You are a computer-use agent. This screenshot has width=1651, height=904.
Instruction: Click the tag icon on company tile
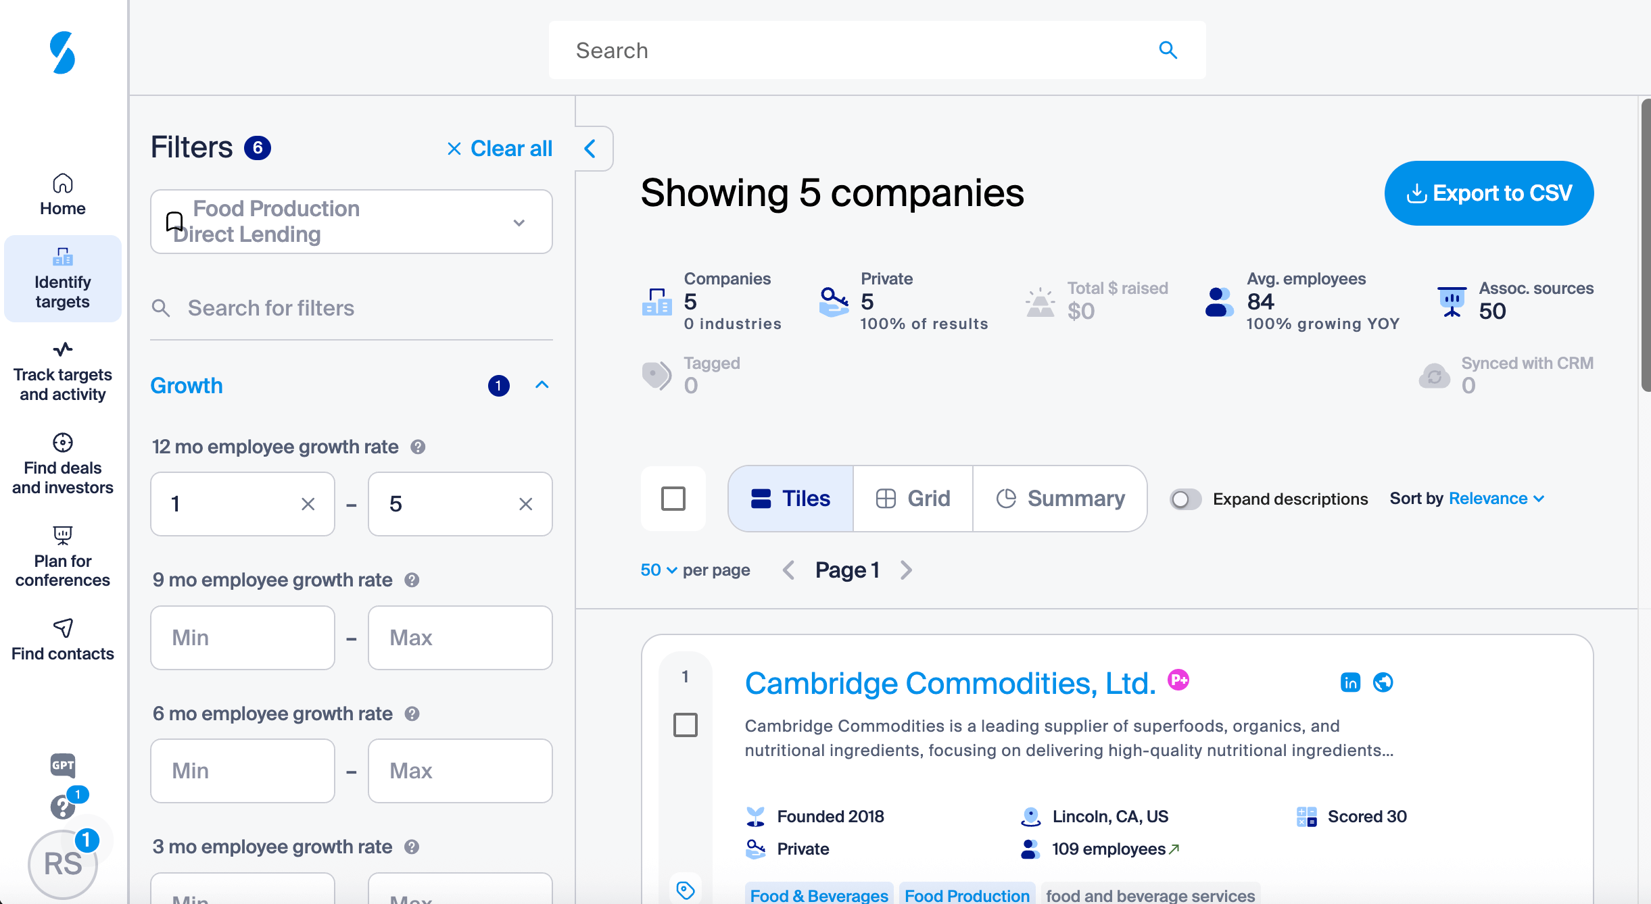coord(685,890)
